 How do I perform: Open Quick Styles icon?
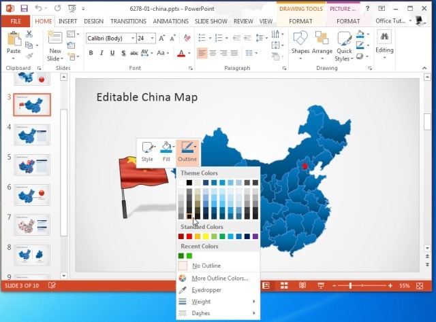tap(345, 38)
